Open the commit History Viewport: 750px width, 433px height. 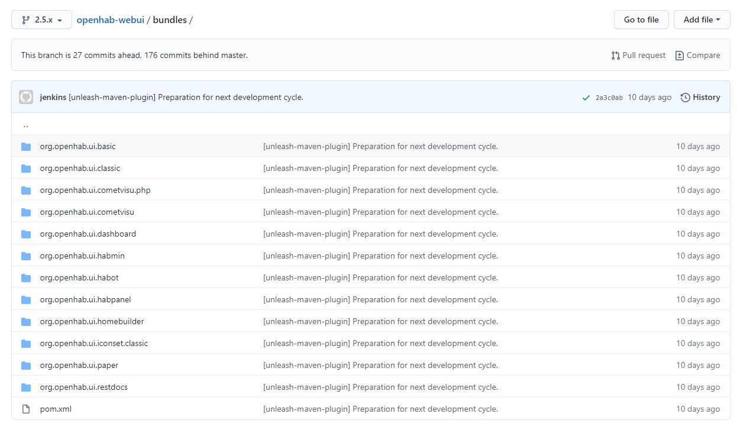point(700,97)
